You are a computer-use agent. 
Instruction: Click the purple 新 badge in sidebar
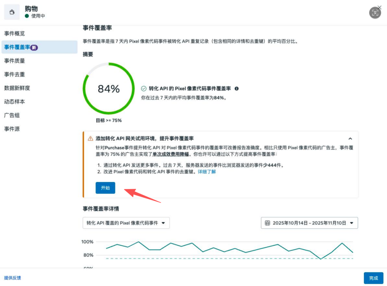[34, 47]
